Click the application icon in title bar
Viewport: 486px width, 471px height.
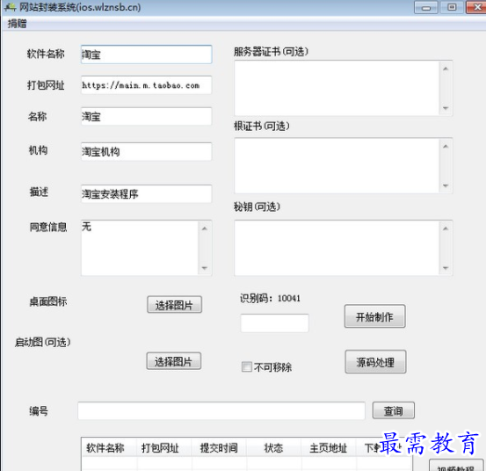(x=10, y=7)
